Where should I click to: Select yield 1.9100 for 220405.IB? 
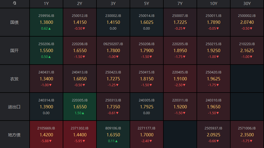tap(180, 79)
